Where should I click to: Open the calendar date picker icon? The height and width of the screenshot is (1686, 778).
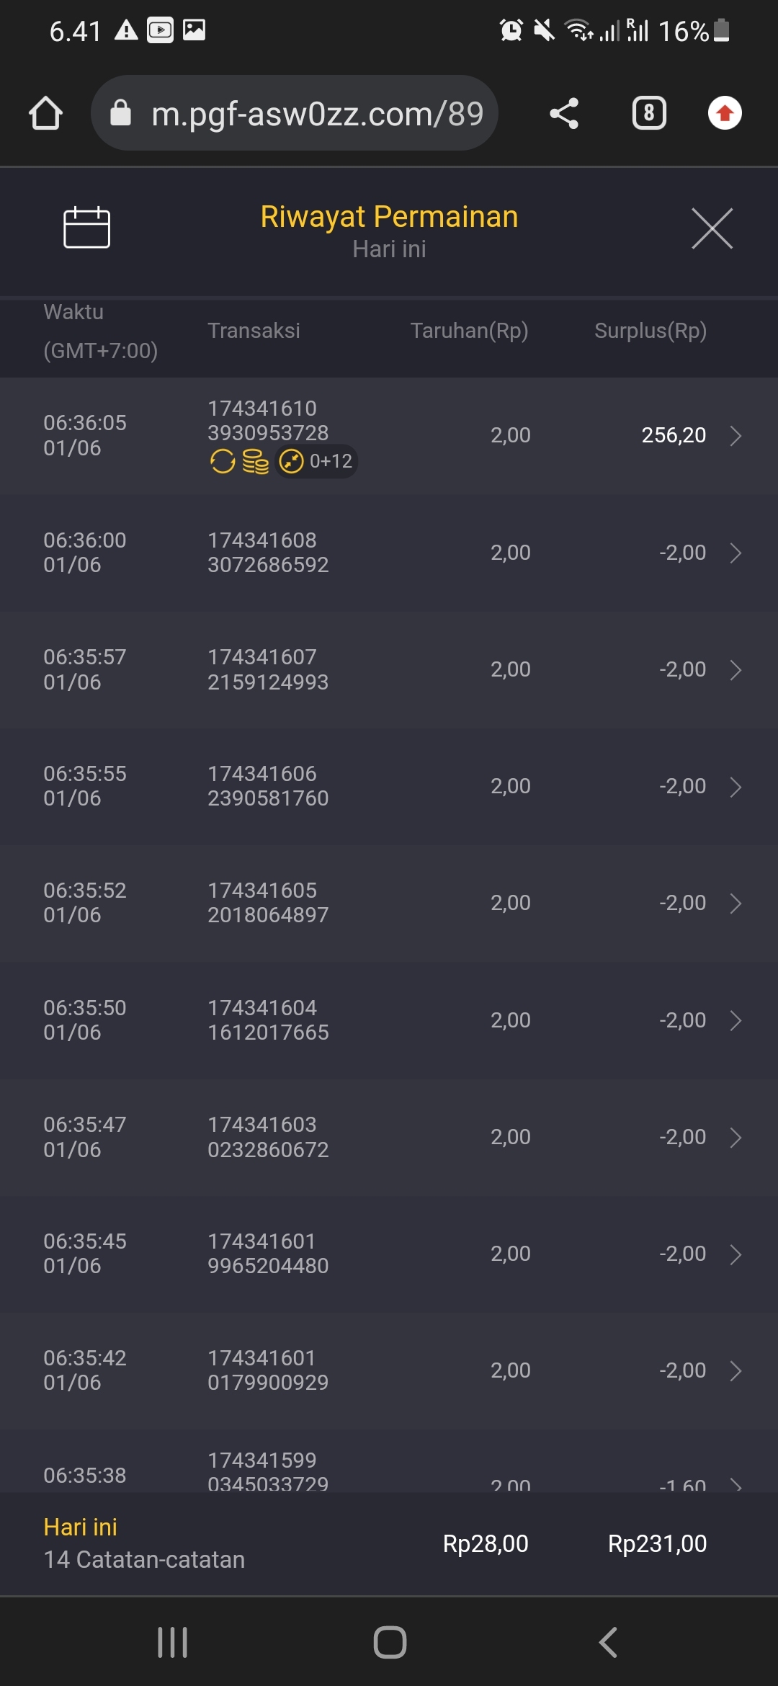click(x=86, y=228)
